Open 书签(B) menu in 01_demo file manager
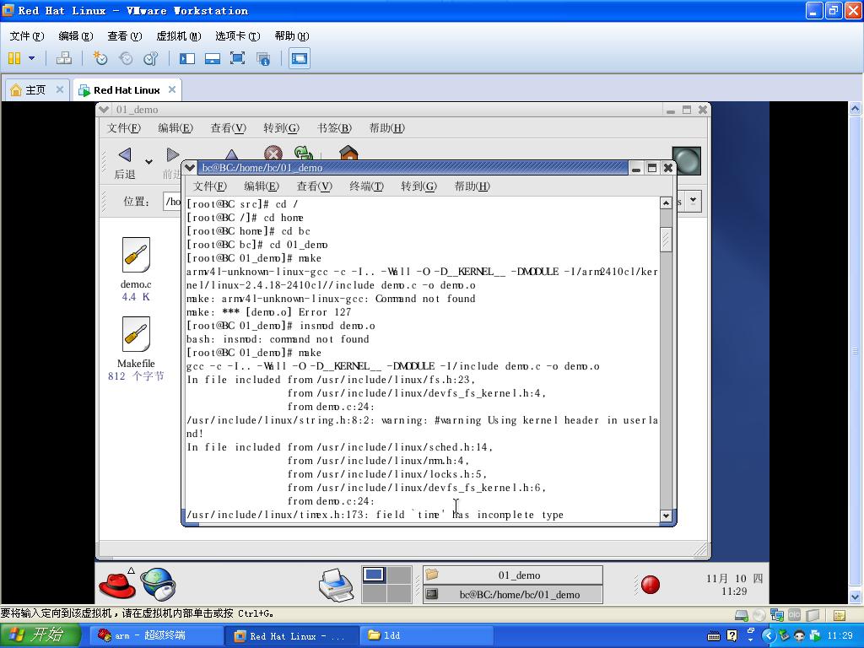 (334, 128)
